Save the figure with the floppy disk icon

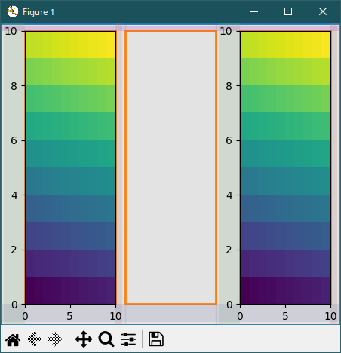pyautogui.click(x=156, y=339)
